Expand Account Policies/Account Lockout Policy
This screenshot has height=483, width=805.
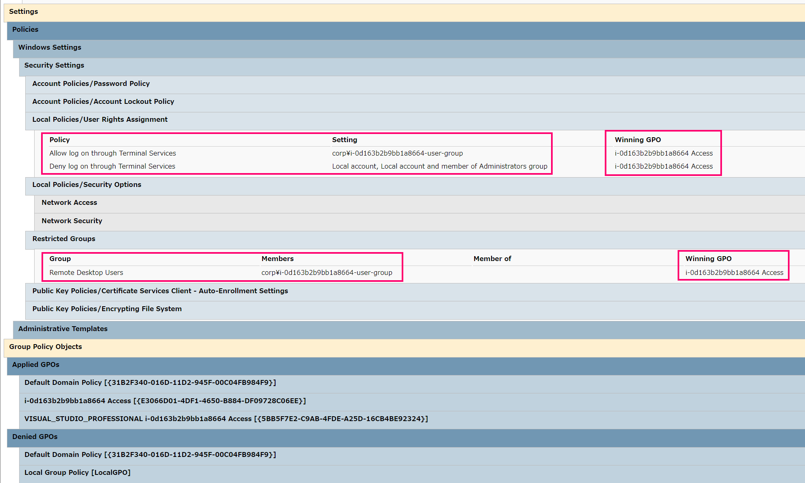click(x=103, y=101)
